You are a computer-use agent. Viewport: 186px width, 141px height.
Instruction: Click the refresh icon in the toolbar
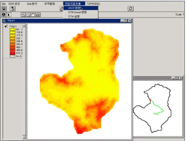tap(131, 9)
